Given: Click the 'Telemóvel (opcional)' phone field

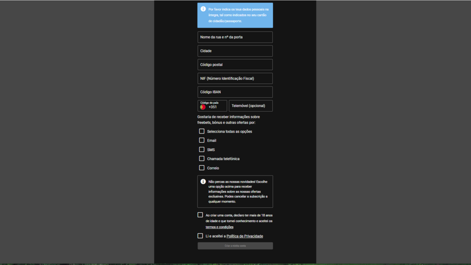Looking at the screenshot, I should (250, 106).
